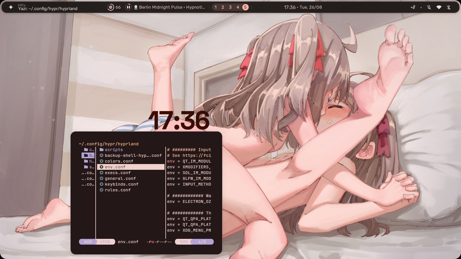Viewport: 461px width, 259px height.
Task: Click the -rw-r--r-- permissions text
Action: coord(159,242)
